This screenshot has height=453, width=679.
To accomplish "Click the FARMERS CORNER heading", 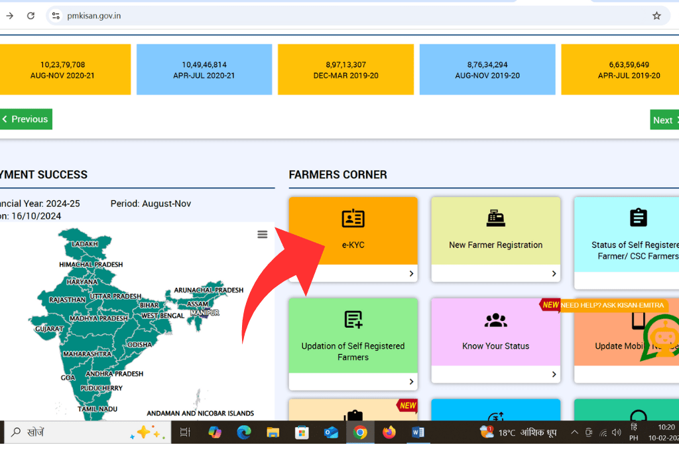I will [x=338, y=174].
